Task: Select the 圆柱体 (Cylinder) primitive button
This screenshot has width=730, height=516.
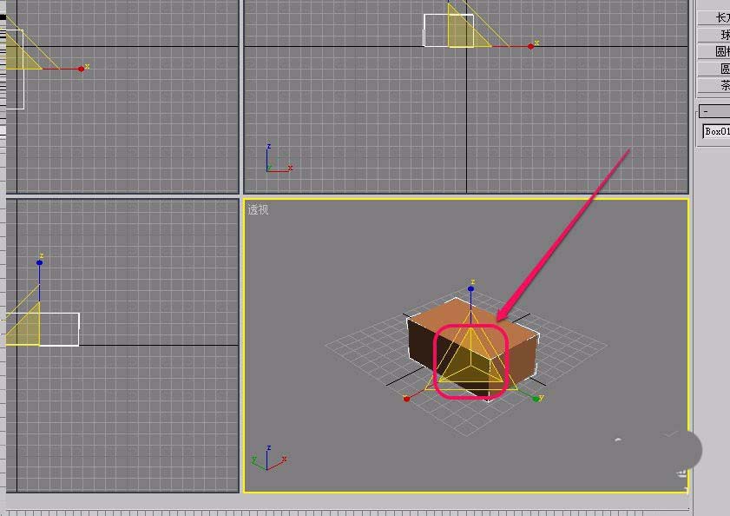Action: click(x=715, y=51)
